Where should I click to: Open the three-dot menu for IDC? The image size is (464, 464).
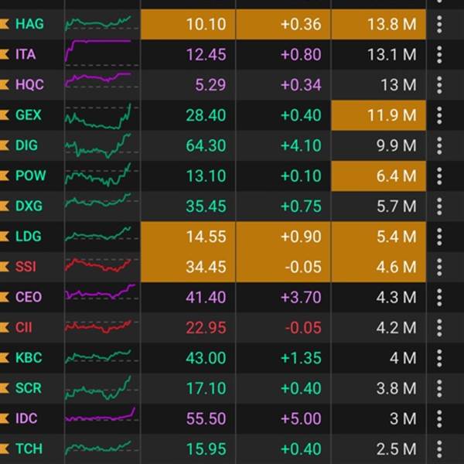tap(439, 418)
